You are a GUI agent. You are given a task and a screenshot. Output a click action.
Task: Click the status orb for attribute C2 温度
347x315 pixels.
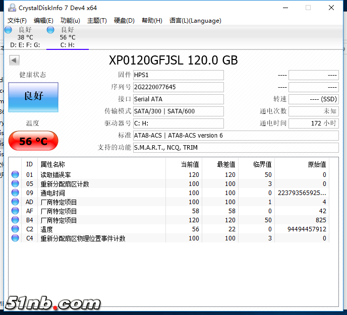(15, 229)
